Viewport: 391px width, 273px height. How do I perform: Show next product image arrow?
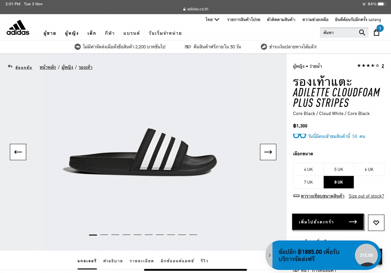pos(268,152)
